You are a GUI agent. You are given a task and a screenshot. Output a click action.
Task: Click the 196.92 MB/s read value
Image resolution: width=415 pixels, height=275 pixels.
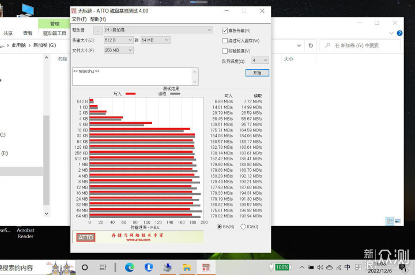tap(250, 210)
